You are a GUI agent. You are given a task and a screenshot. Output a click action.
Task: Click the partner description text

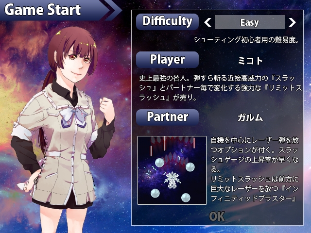pos(255,169)
